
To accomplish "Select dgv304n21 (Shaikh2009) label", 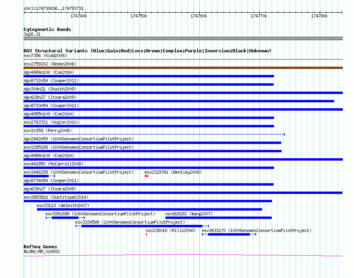I will click(50, 89).
